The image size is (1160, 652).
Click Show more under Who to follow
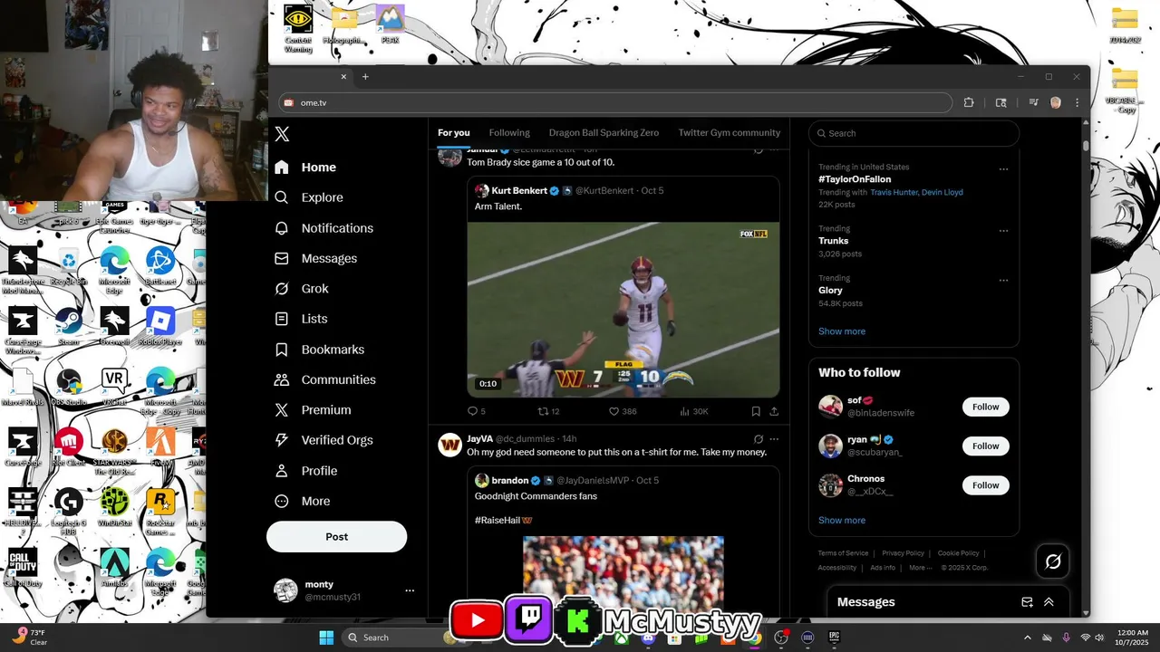[x=842, y=521]
